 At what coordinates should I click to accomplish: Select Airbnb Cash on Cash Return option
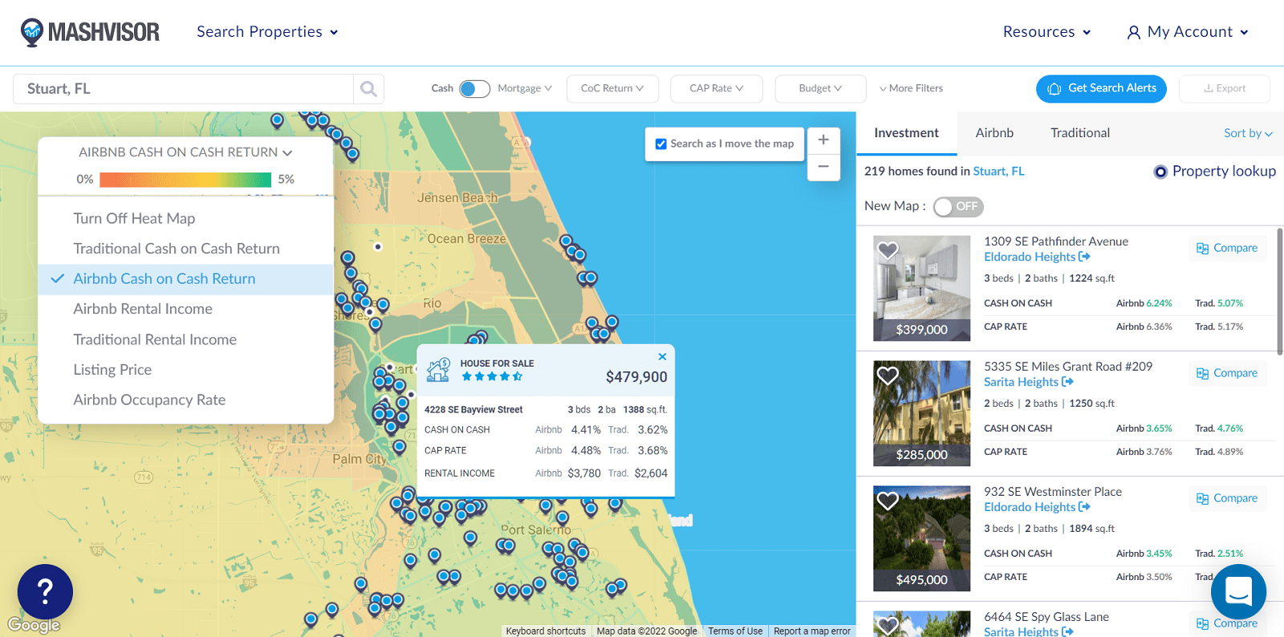185,279
